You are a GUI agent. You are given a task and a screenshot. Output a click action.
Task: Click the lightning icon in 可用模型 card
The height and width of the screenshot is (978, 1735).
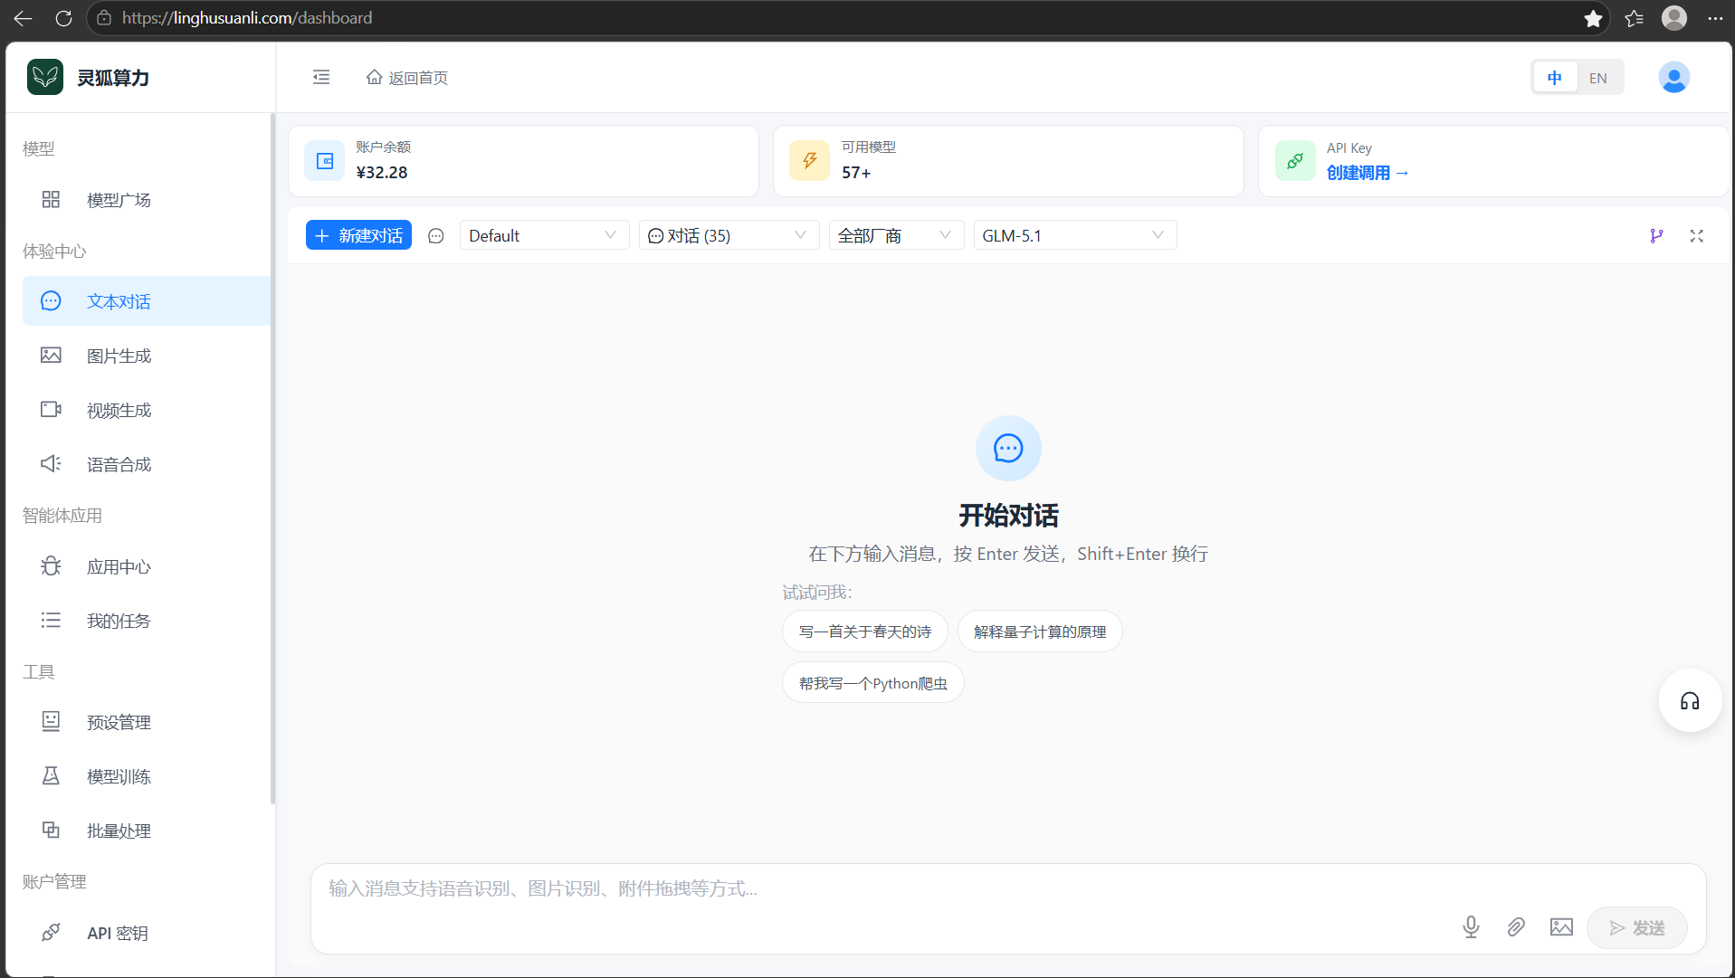[x=810, y=161]
